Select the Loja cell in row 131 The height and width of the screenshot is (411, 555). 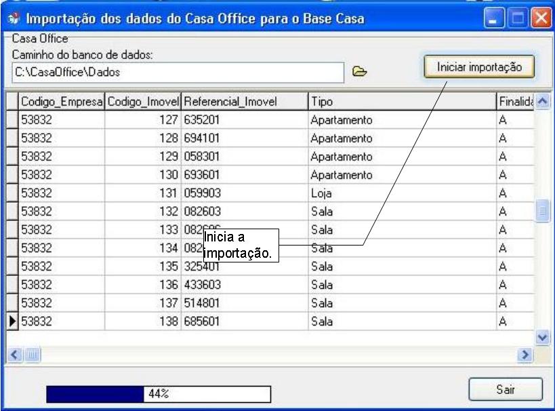[401, 193]
